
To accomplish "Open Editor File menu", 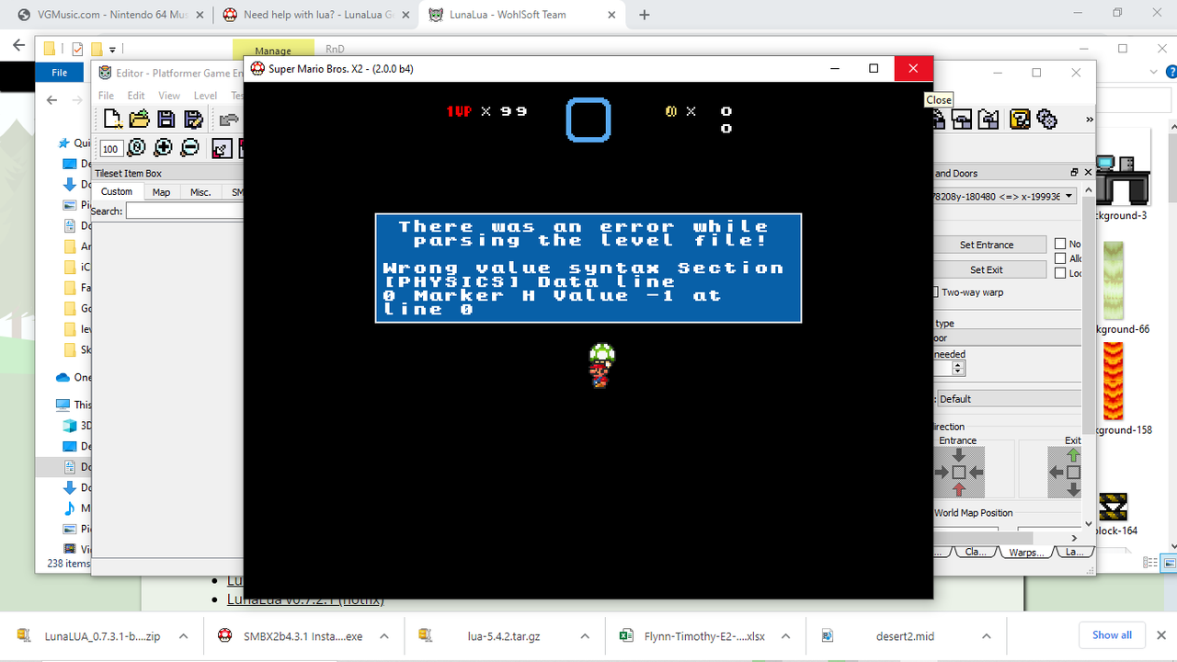I will point(106,96).
